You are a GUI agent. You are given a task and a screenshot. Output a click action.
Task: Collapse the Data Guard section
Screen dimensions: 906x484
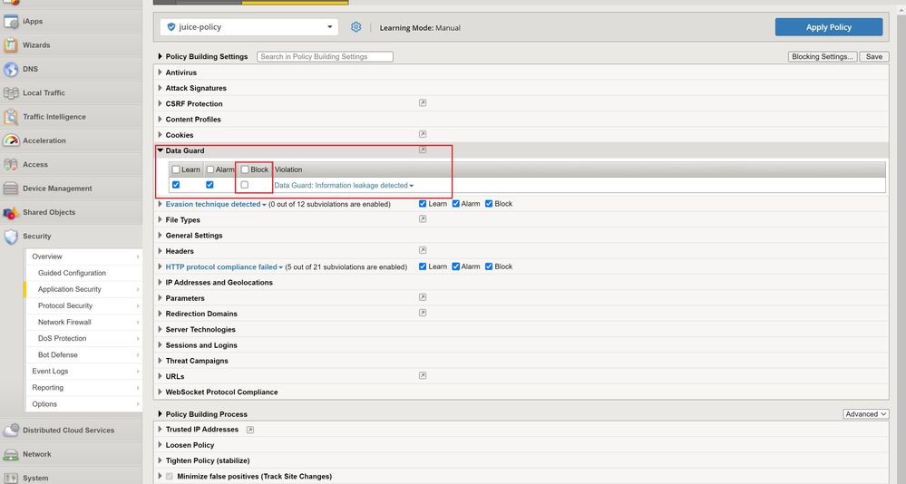(161, 150)
